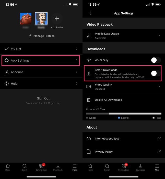Tap the 'Downloads' section heading
Screen dimensions: 165x179
click(96, 49)
